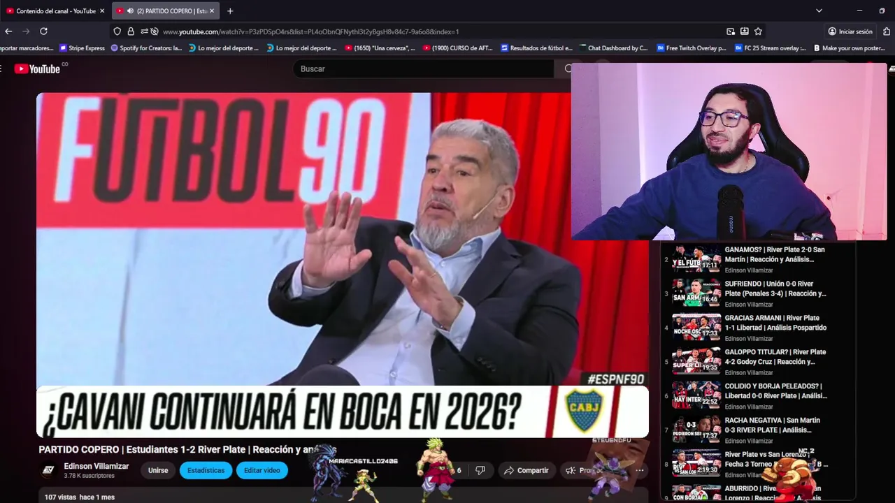This screenshot has width=895, height=503.
Task: Go back using the browser back arrow
Action: (x=8, y=31)
